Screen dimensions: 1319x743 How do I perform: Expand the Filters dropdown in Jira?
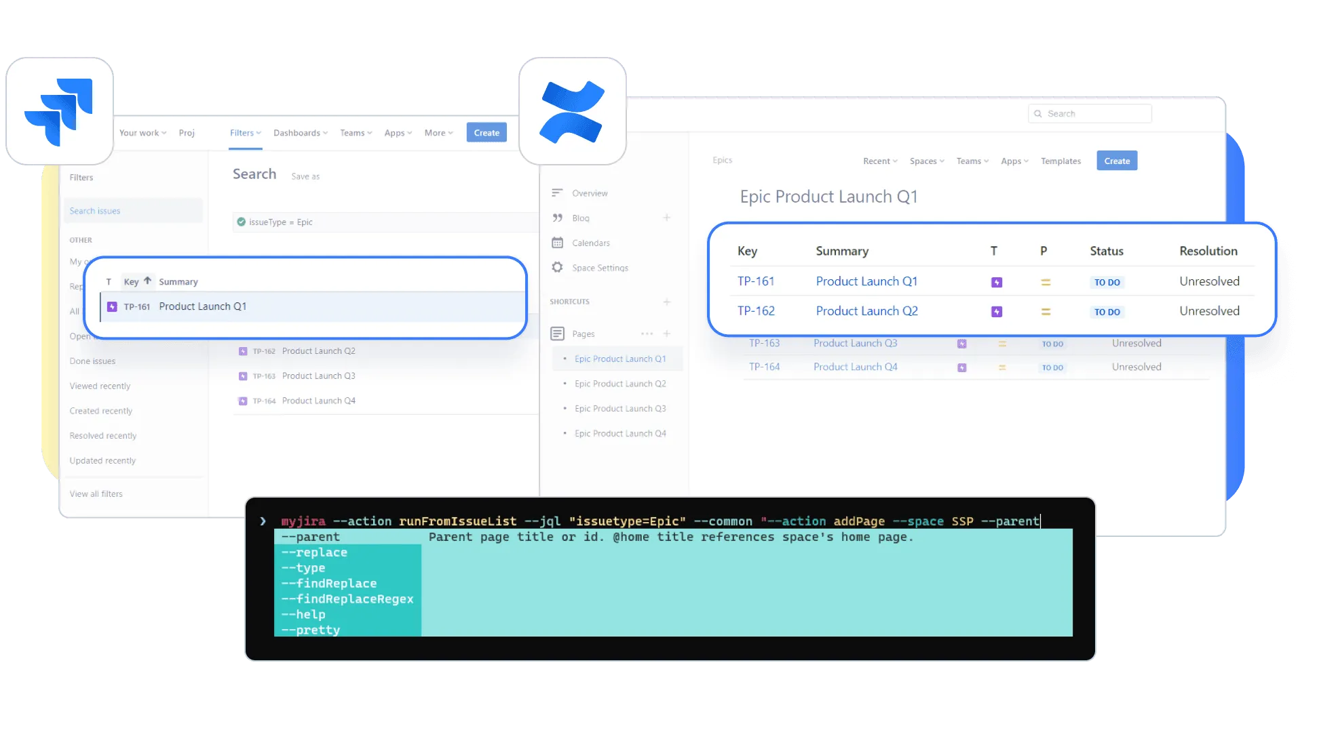pos(245,133)
